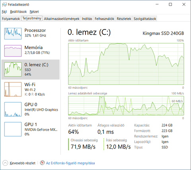Image resolution: width=191 pixels, height=170 pixels.
Task: Open the Nézet menu
Action: point(34,12)
